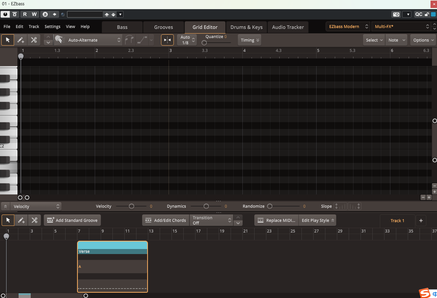Open the Settings menu

pos(52,27)
